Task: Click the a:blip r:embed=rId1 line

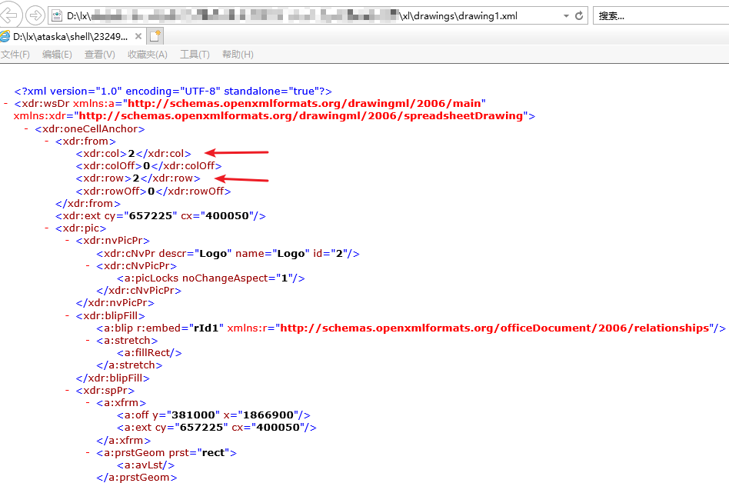Action: 411,328
